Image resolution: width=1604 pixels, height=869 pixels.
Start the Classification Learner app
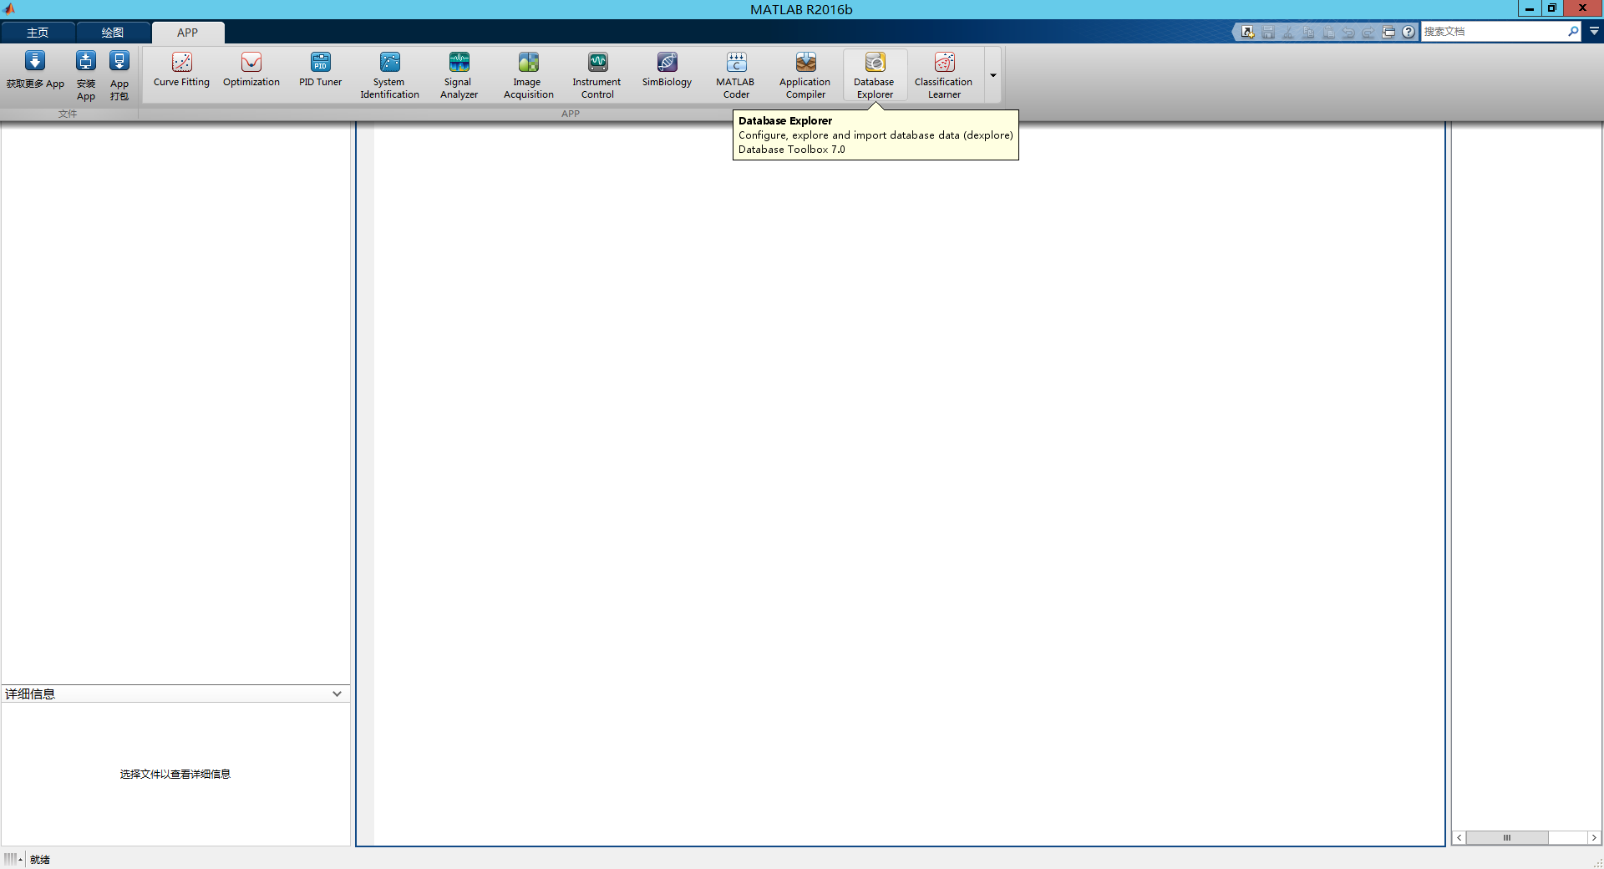click(x=943, y=74)
